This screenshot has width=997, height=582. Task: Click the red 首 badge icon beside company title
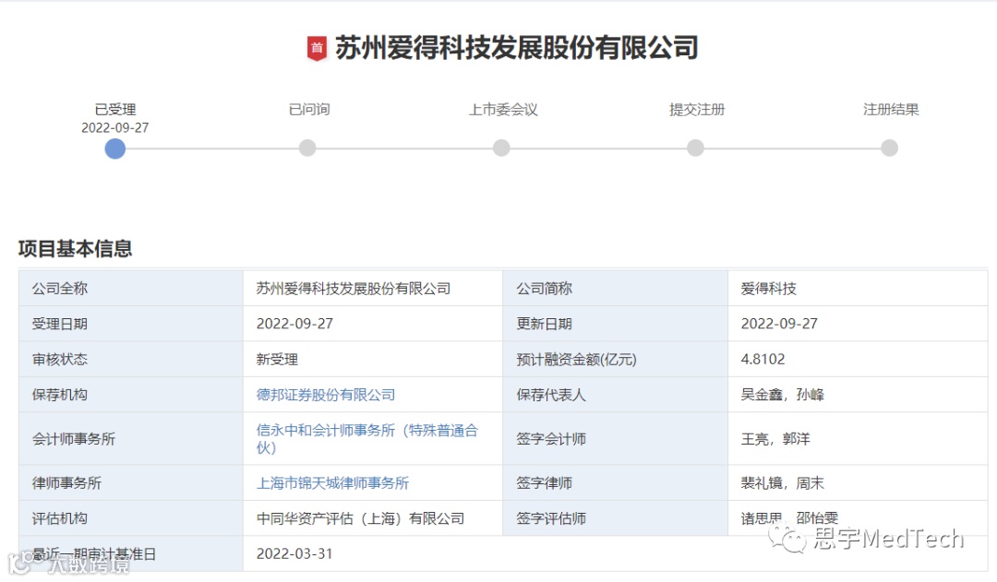click(x=317, y=48)
